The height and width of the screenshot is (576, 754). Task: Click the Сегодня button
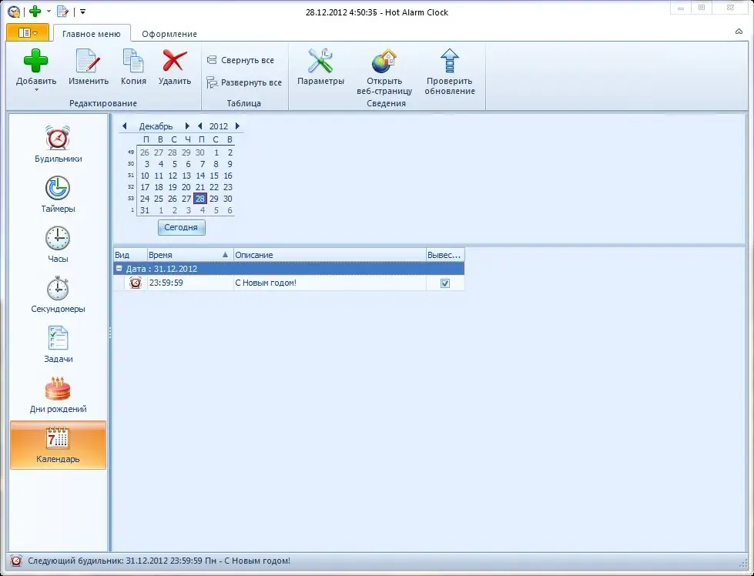(181, 227)
